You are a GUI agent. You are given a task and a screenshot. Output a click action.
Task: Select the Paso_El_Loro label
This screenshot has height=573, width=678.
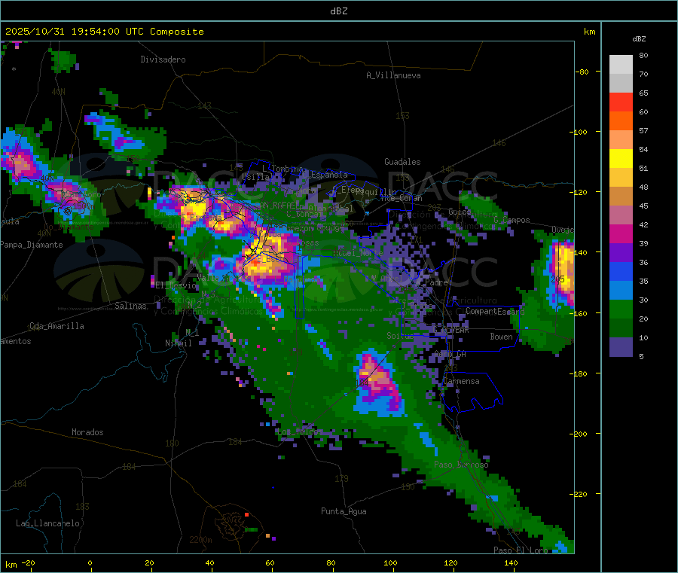[521, 550]
